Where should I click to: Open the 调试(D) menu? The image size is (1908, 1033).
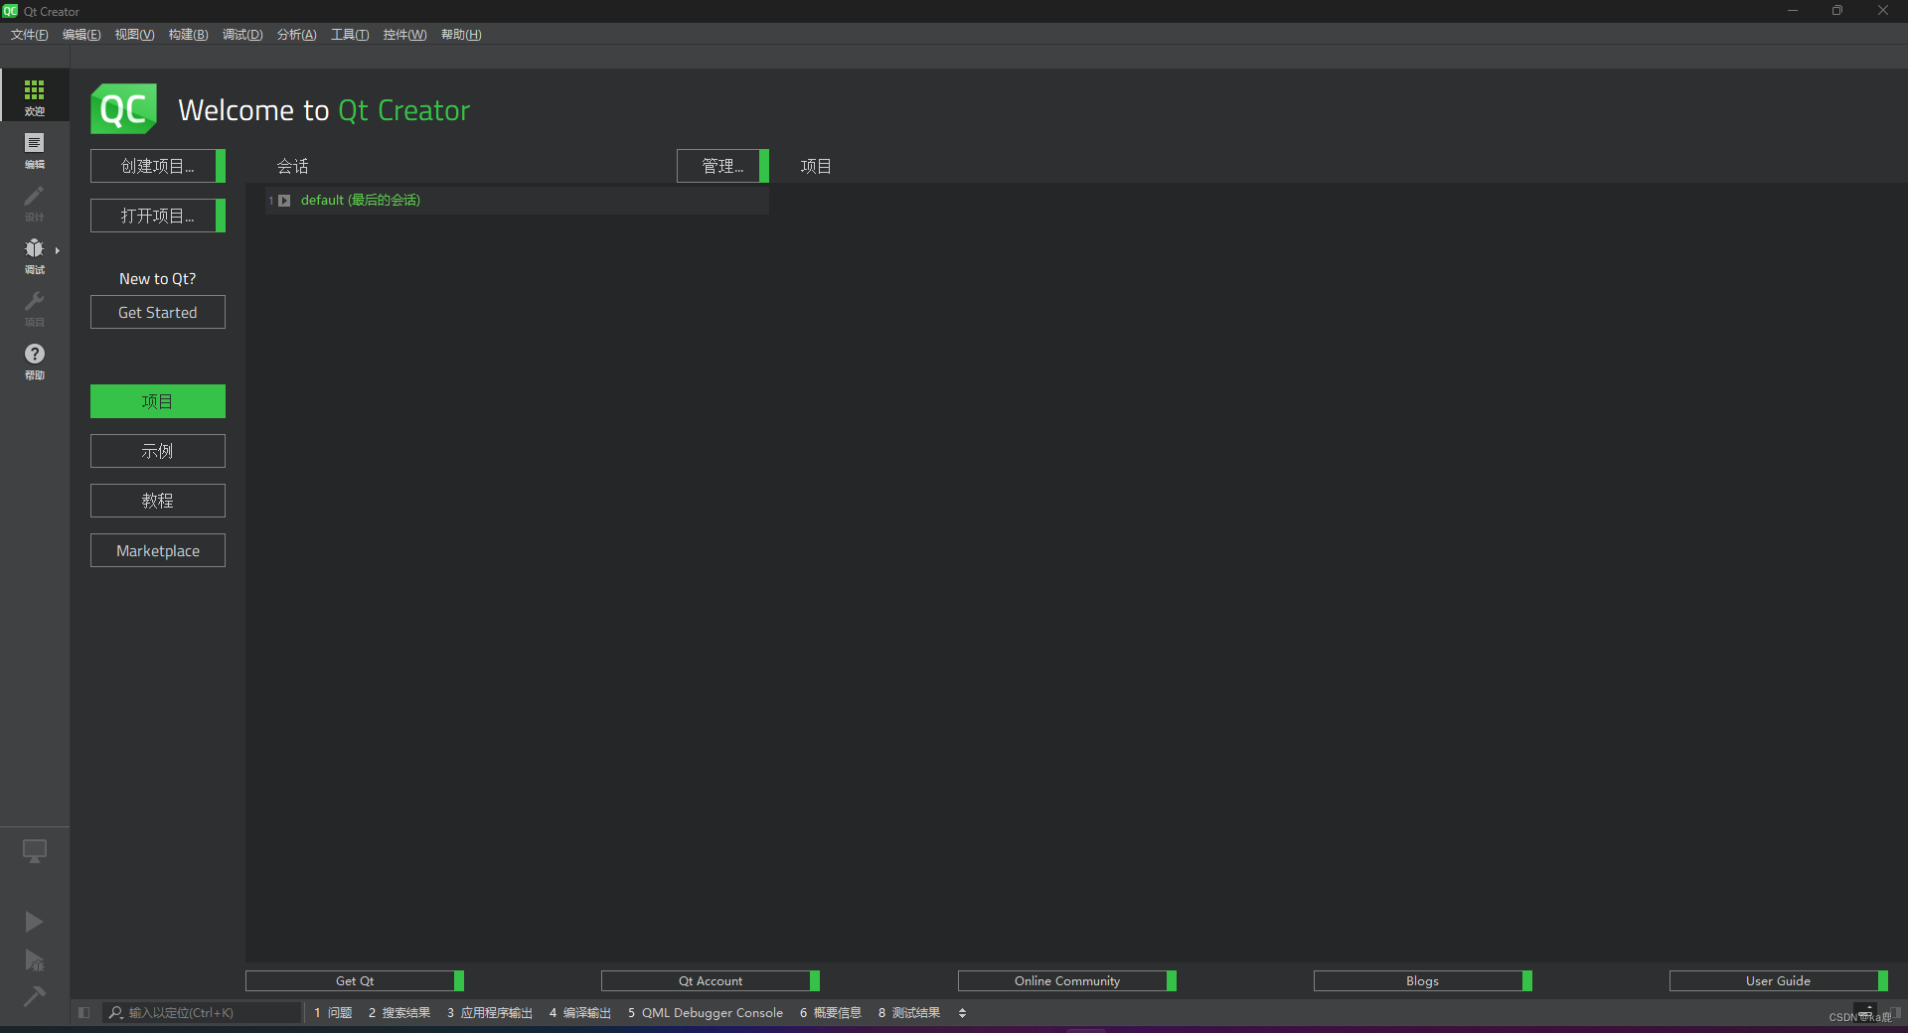point(242,35)
